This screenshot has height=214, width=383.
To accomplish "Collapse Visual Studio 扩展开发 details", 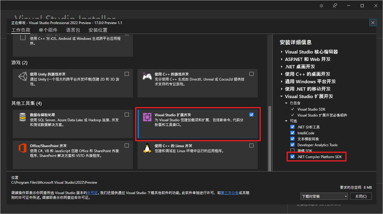I will (282, 96).
